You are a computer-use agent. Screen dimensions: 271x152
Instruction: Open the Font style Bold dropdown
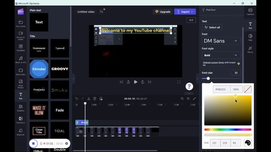(x=221, y=55)
